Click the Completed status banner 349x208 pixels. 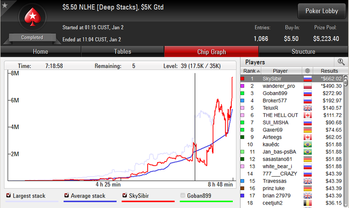tap(32, 37)
